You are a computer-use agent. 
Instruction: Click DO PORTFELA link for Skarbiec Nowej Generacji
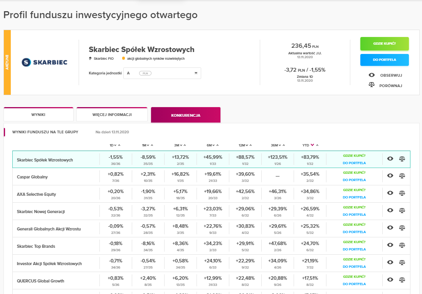click(354, 215)
